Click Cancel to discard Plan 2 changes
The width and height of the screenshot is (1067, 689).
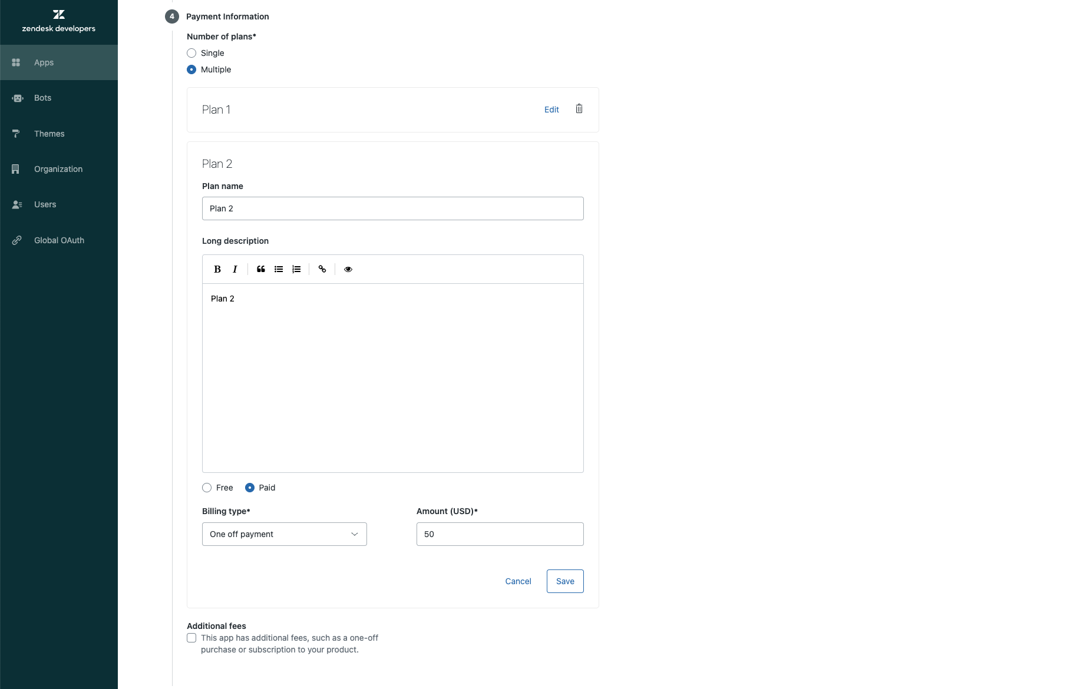click(518, 581)
